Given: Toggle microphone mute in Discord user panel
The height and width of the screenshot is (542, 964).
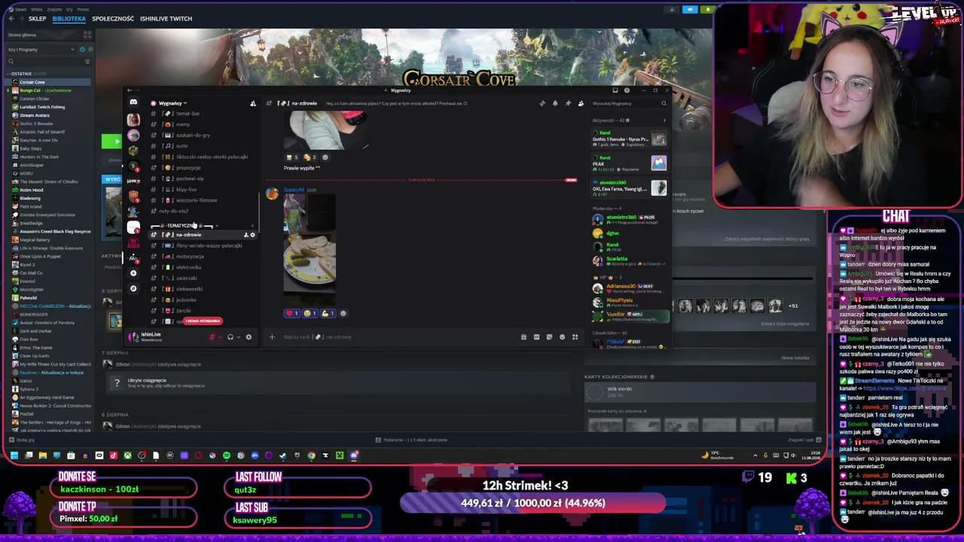Looking at the screenshot, I should coord(212,337).
